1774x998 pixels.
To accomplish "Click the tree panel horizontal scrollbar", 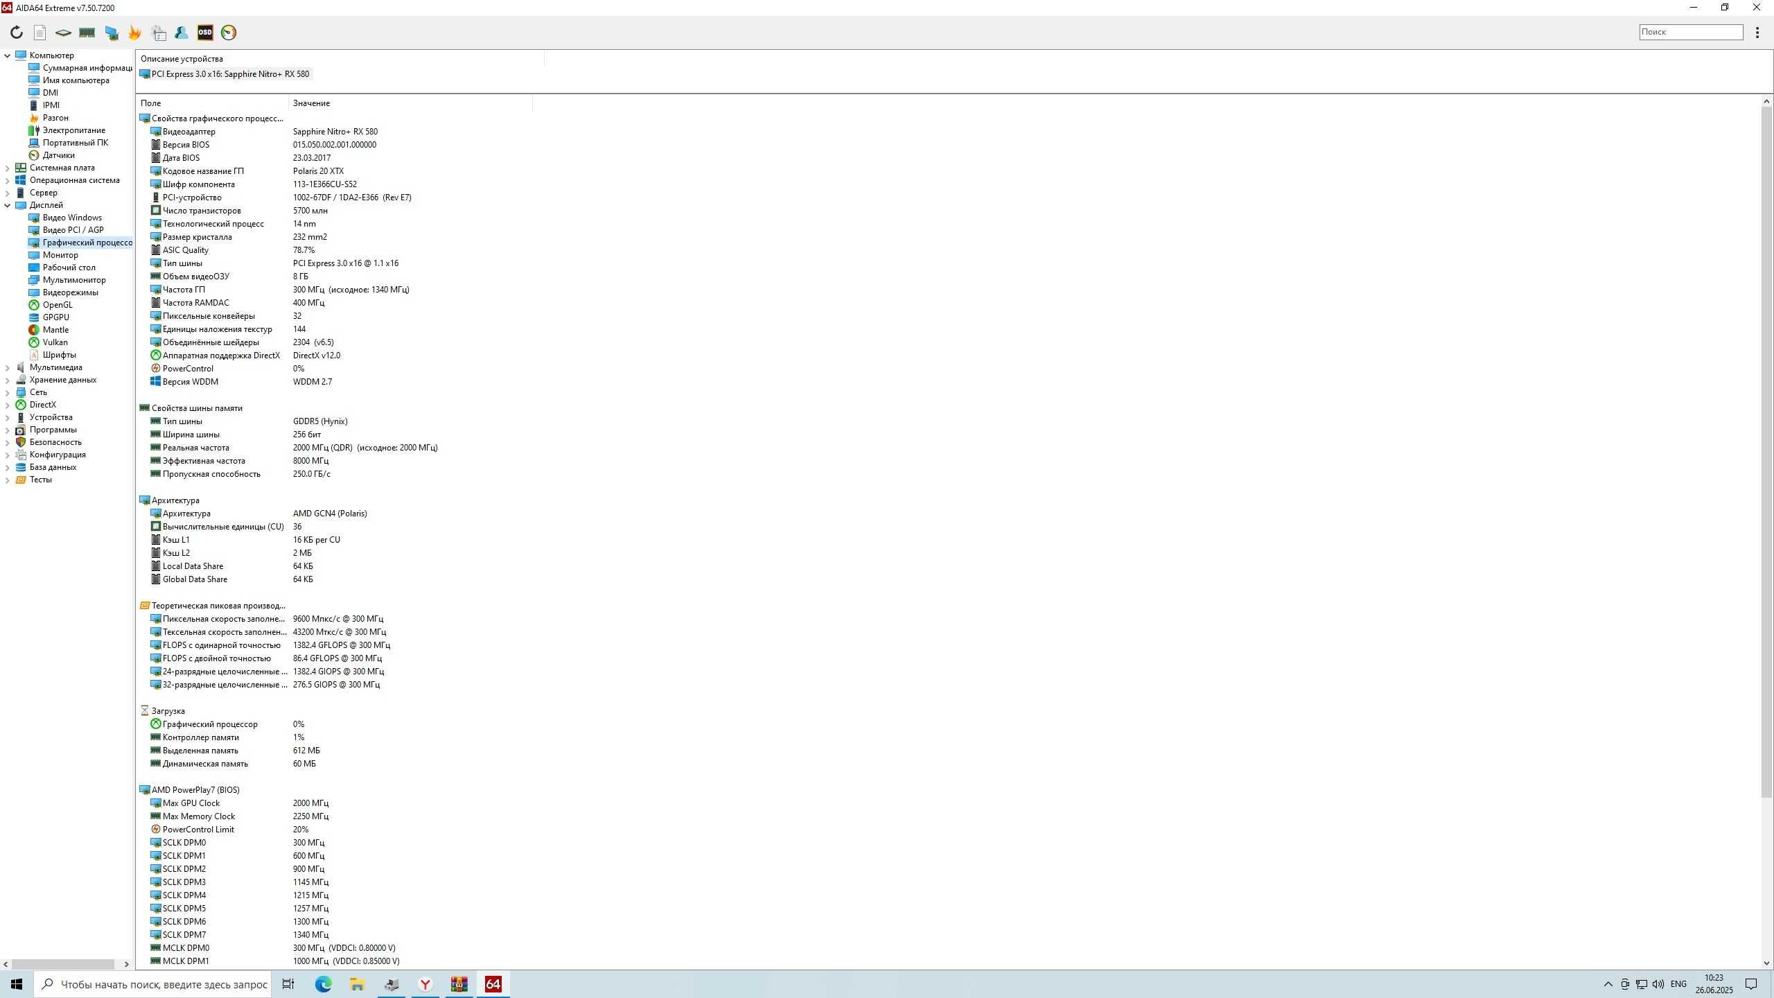I will [64, 964].
